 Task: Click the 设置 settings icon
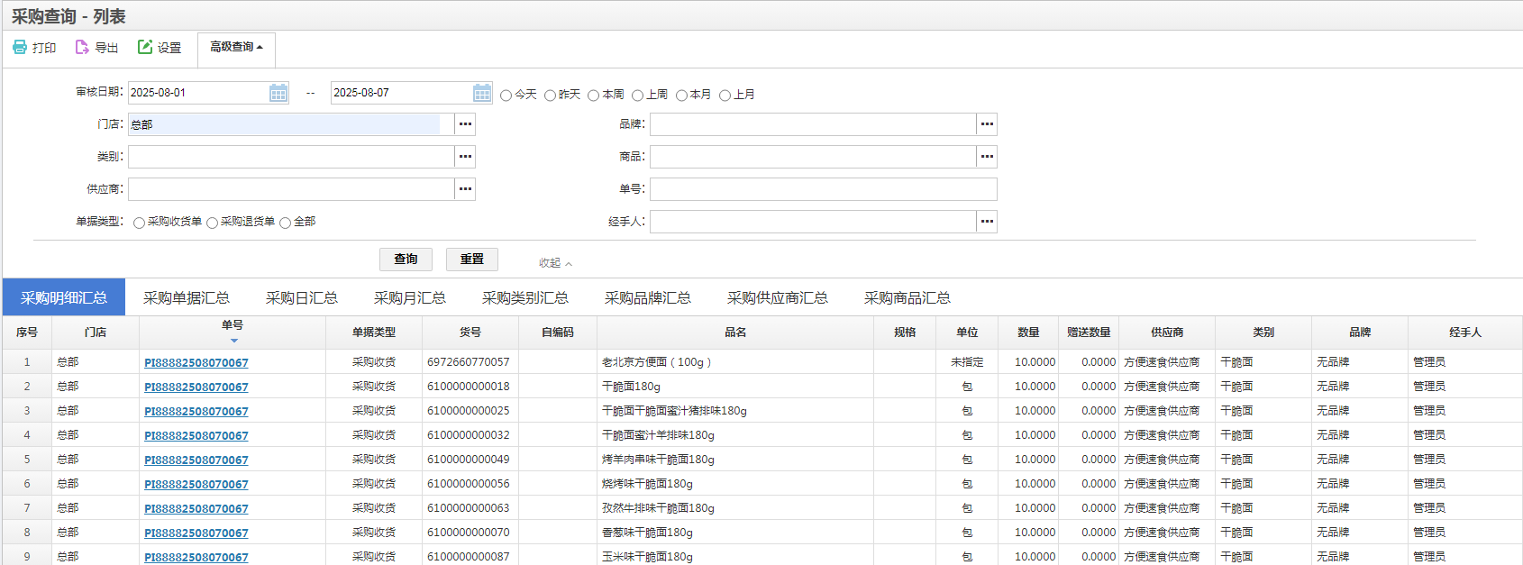click(145, 47)
